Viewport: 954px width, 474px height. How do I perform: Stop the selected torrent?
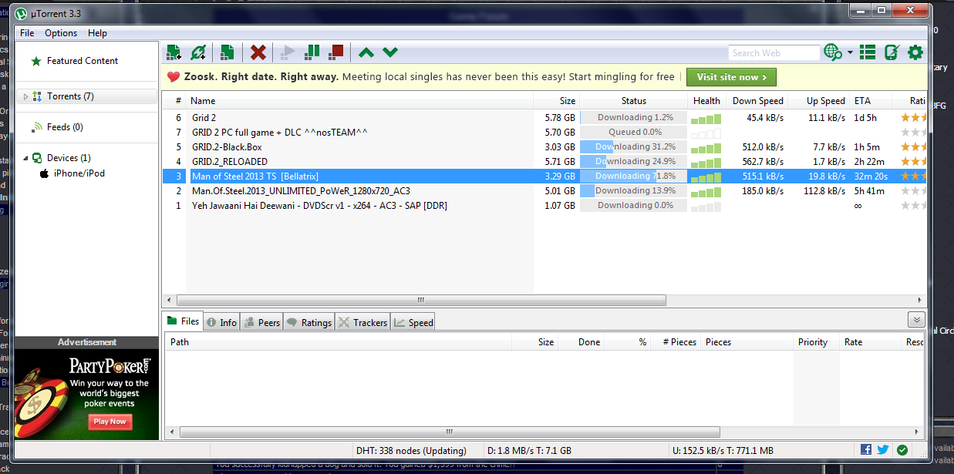335,52
